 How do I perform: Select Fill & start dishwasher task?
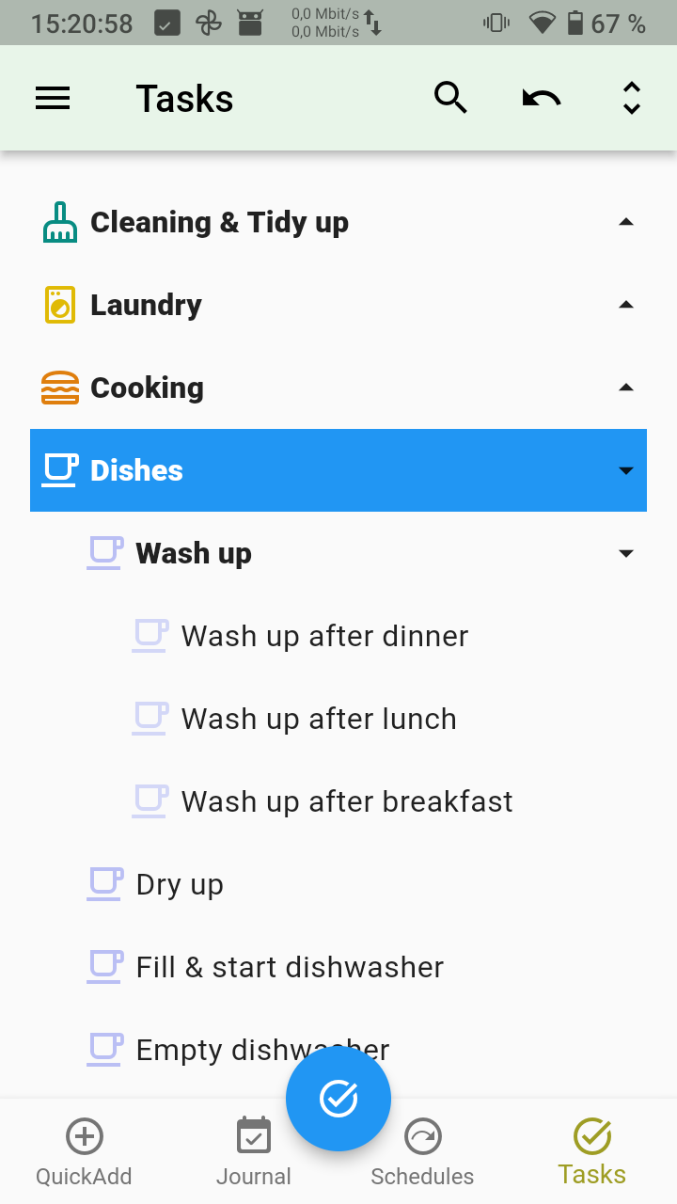click(290, 968)
